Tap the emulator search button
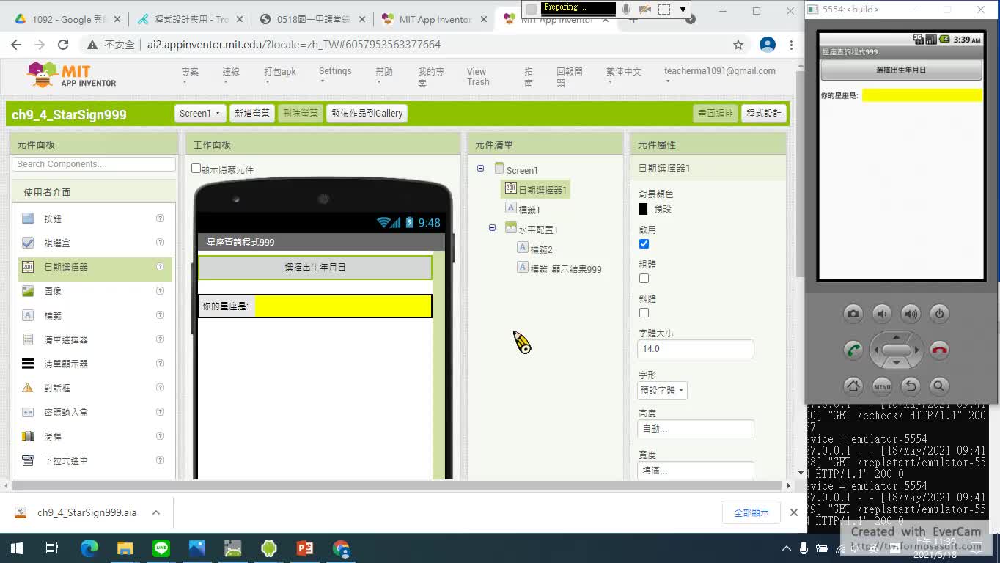 pos(939,386)
